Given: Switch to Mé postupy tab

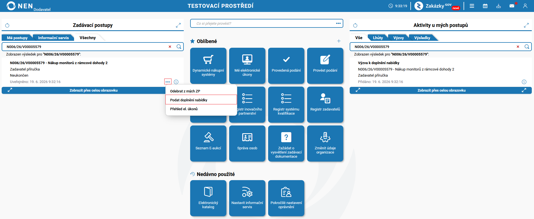Looking at the screenshot, I should (x=17, y=38).
